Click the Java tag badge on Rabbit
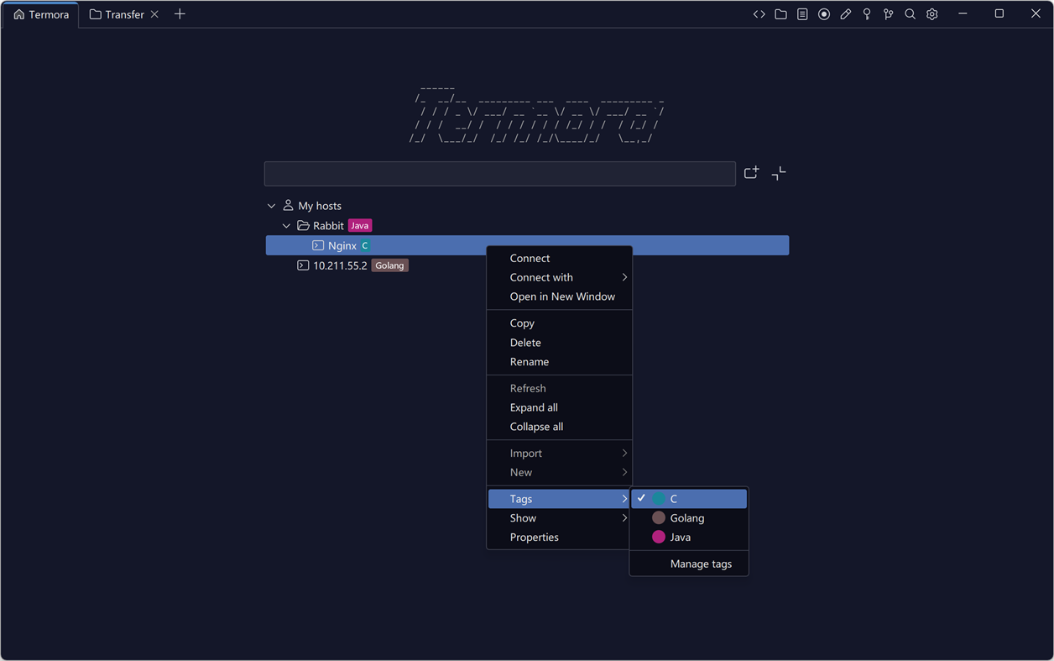1054x661 pixels. (x=360, y=226)
